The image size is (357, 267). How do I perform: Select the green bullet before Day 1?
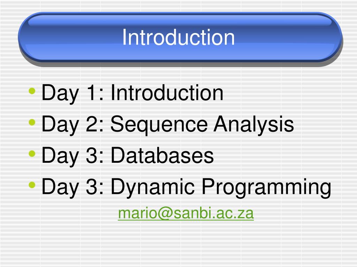point(32,91)
